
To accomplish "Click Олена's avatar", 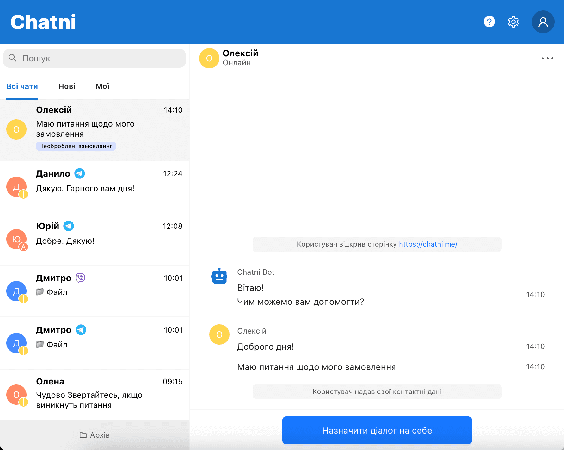I will pyautogui.click(x=16, y=395).
